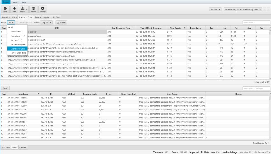
Task: Select the Response Codes tab
Action: 26,17
